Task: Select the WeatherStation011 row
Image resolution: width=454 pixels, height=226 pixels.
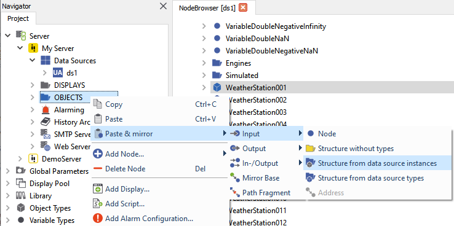Action: (257, 210)
